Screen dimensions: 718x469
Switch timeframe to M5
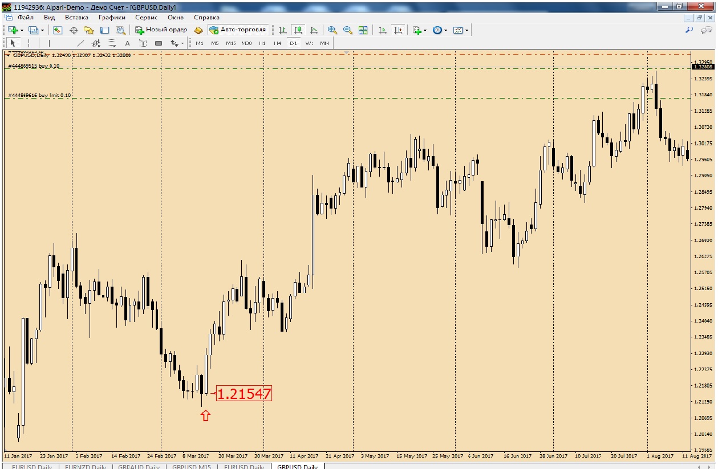[x=214, y=43]
